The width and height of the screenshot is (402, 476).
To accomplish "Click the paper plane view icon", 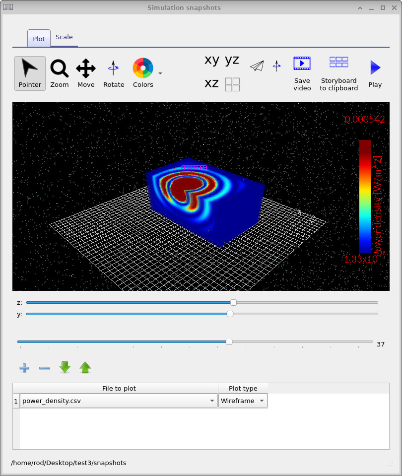I will pyautogui.click(x=257, y=65).
